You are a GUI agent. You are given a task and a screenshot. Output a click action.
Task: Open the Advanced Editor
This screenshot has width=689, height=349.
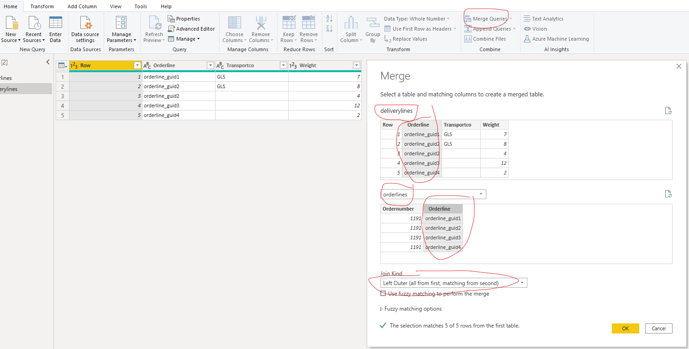pyautogui.click(x=191, y=29)
